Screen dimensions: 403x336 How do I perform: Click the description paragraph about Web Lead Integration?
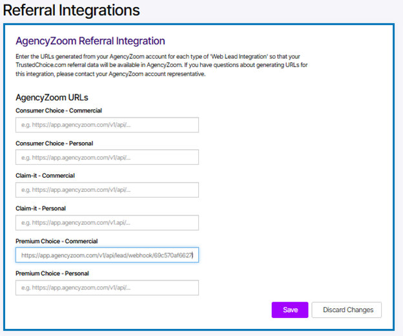click(x=161, y=65)
